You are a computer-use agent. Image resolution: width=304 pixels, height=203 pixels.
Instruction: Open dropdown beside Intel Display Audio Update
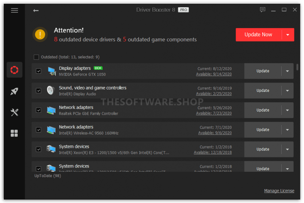(287, 91)
